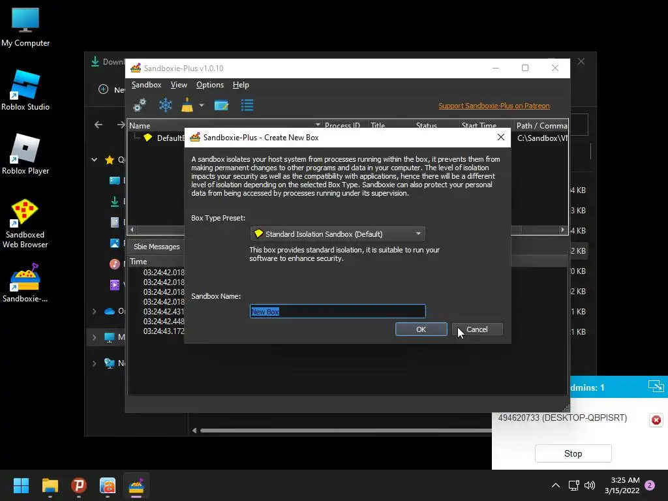Follow Support Sandboxie-Plus on Patreon link

click(x=494, y=106)
